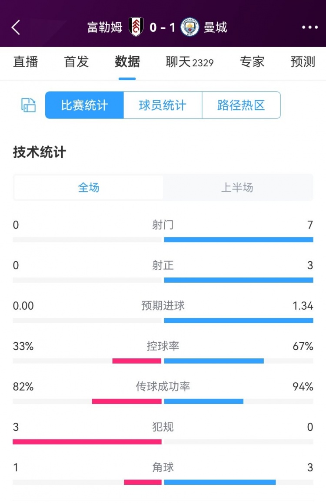Tap the 富勒姆 team name
The image size is (326, 503).
tap(105, 27)
